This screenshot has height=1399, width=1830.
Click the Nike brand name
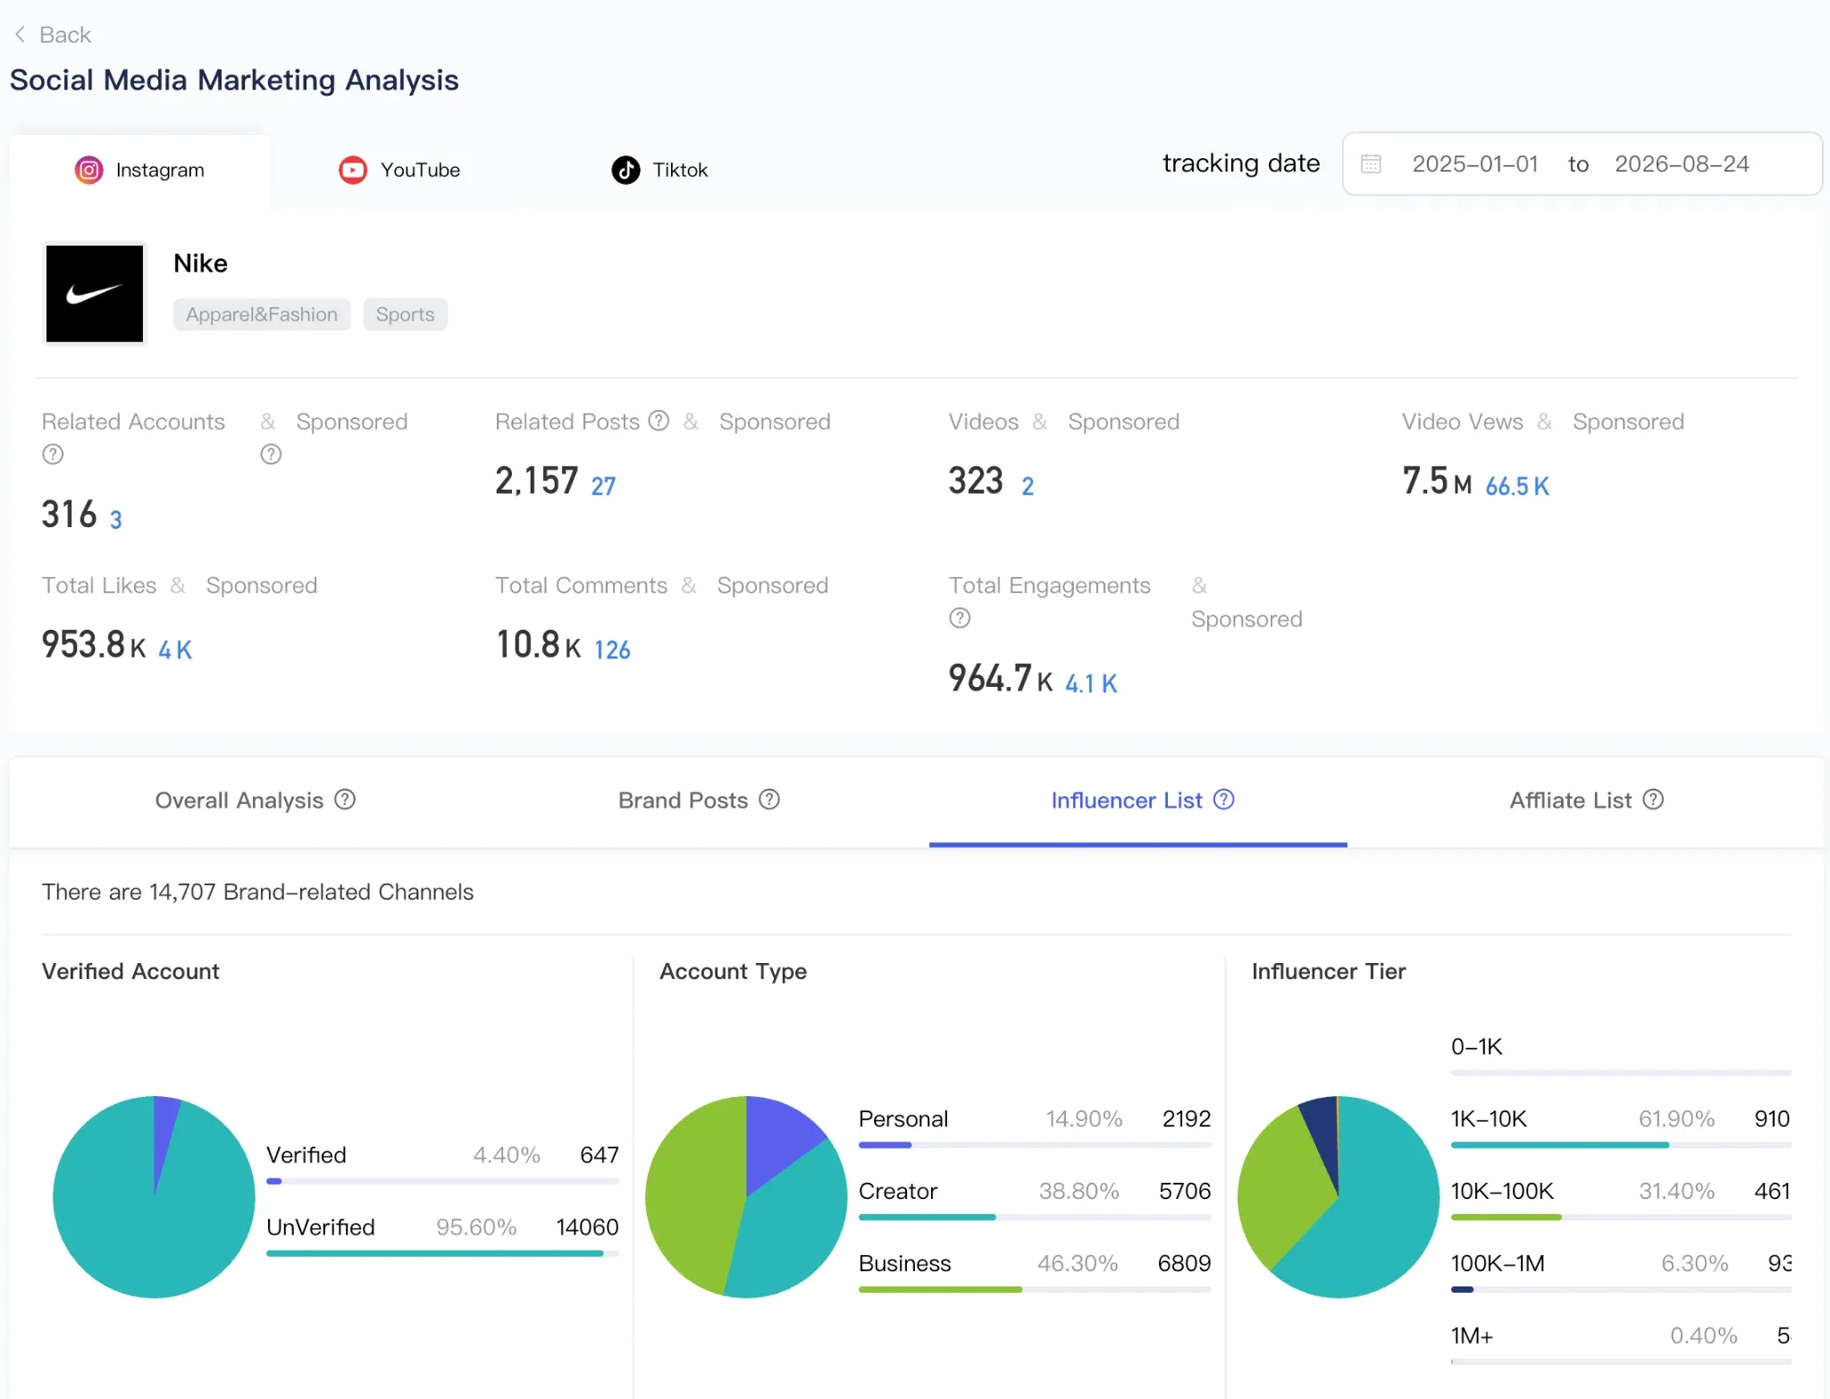(x=200, y=264)
